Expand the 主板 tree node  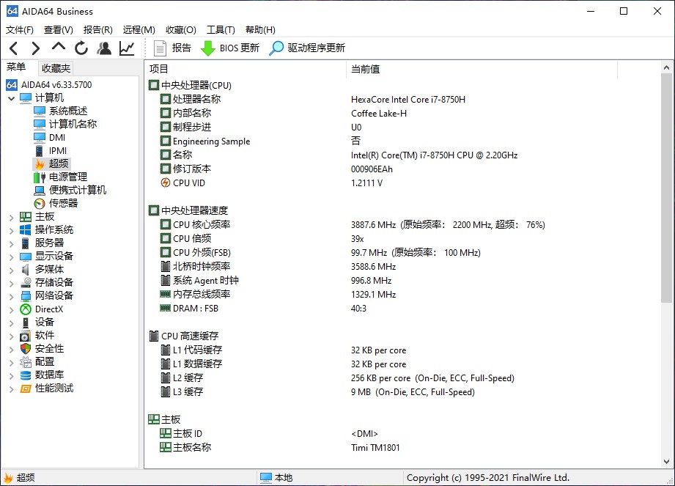pyautogui.click(x=11, y=217)
